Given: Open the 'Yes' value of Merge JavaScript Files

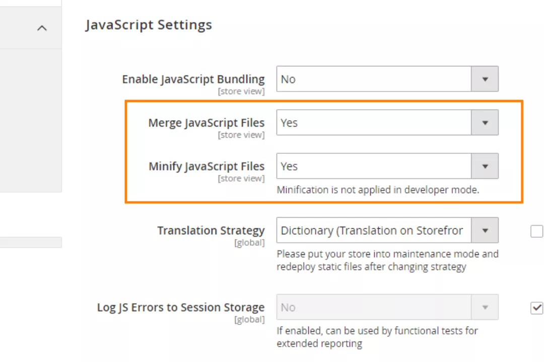Looking at the screenshot, I should tap(374, 123).
